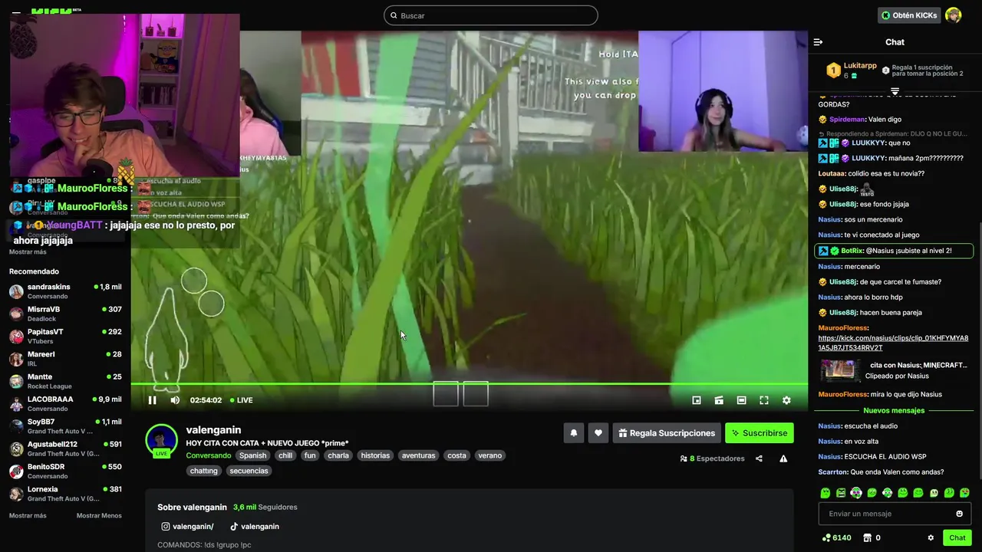The image size is (982, 552).
Task: Follow valenganin with the heart button
Action: (598, 433)
